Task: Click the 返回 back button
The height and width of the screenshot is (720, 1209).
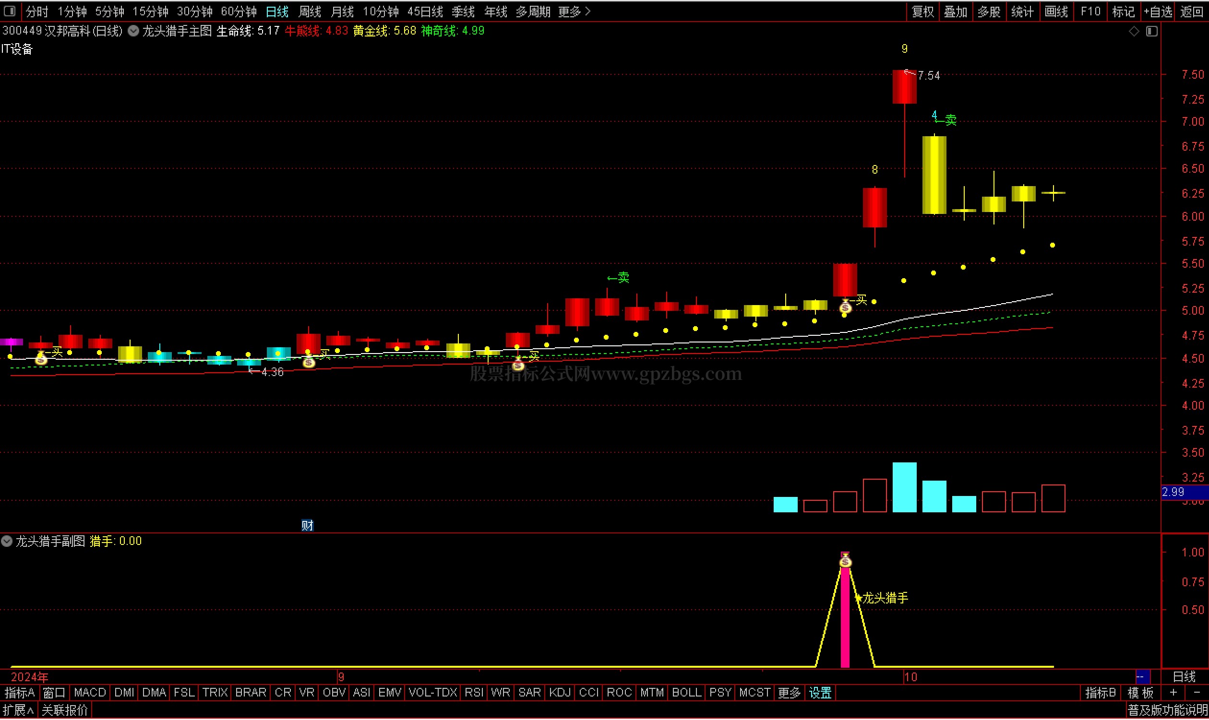Action: pos(1192,11)
